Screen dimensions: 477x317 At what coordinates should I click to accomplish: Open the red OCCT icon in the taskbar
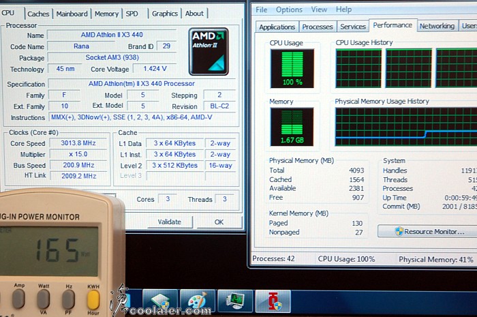coord(273,301)
